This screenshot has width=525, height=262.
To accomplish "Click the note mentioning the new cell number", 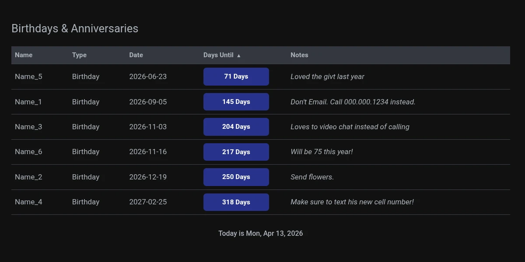I will [x=353, y=202].
